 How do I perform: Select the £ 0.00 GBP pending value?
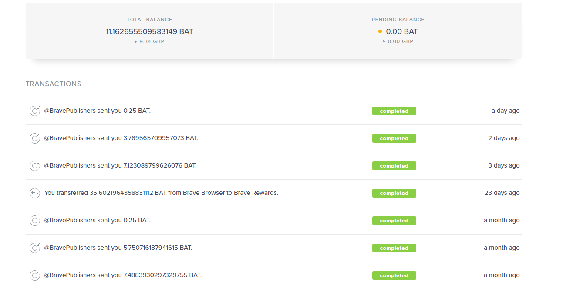(x=398, y=41)
